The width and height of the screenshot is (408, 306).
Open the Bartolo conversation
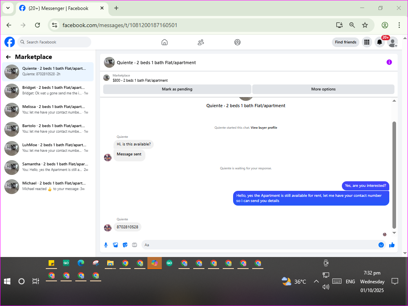point(48,129)
